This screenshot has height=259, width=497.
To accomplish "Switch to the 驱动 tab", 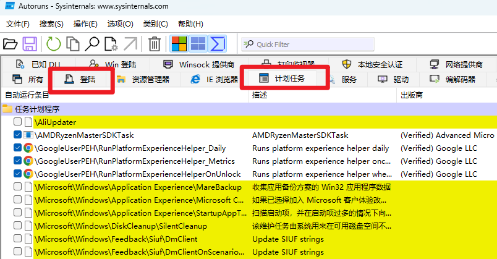I will tap(393, 79).
